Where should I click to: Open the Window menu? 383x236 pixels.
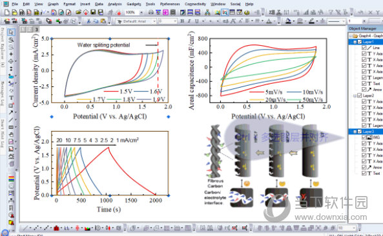click(218, 4)
